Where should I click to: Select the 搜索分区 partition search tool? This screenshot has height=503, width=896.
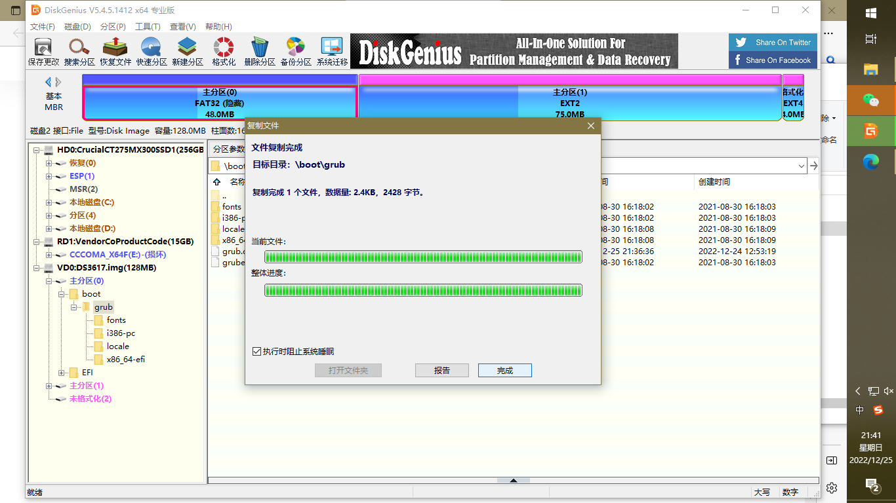pyautogui.click(x=79, y=50)
